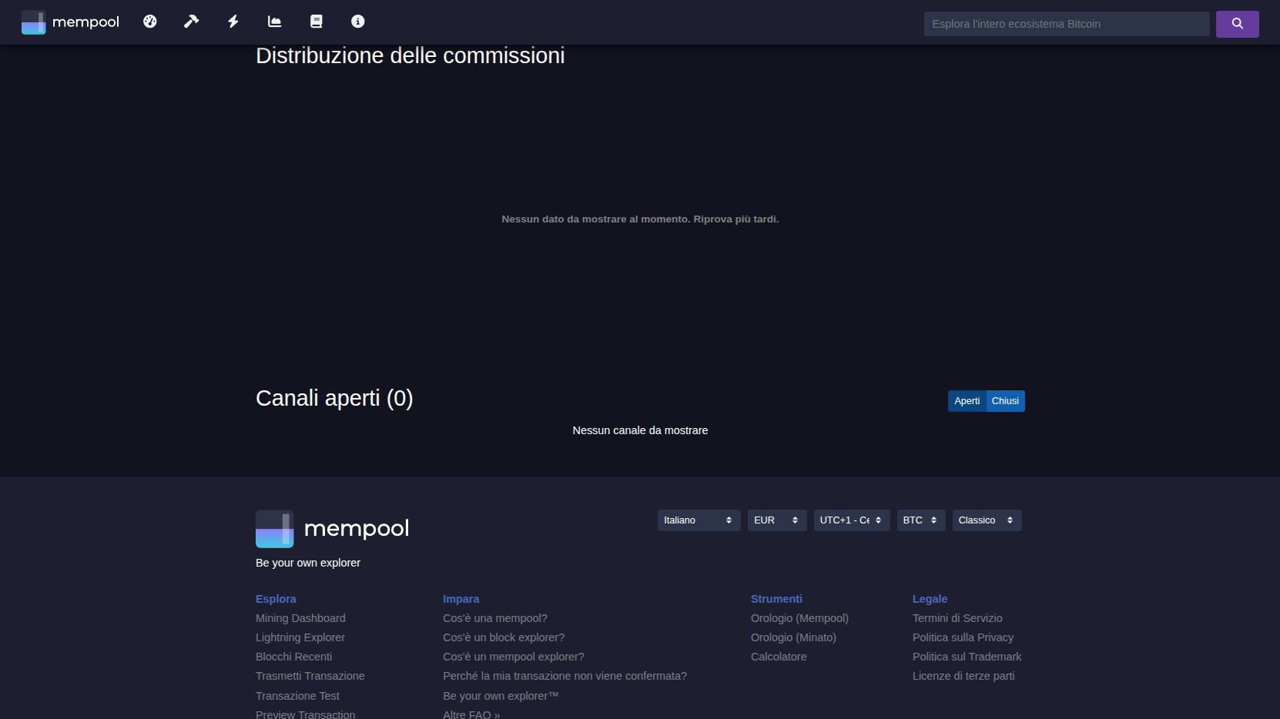The width and height of the screenshot is (1280, 719).
Task: Open the About info icon in navbar
Action: click(x=357, y=22)
